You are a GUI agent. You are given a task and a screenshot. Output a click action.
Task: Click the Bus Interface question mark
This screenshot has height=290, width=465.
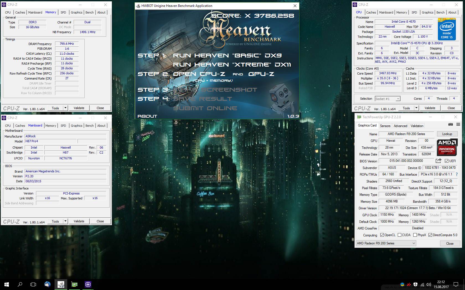(457, 174)
